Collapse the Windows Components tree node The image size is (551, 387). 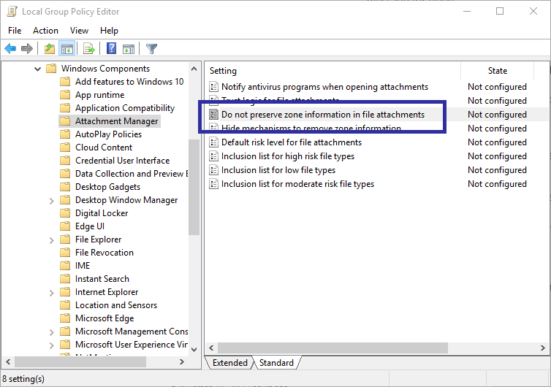(x=37, y=69)
